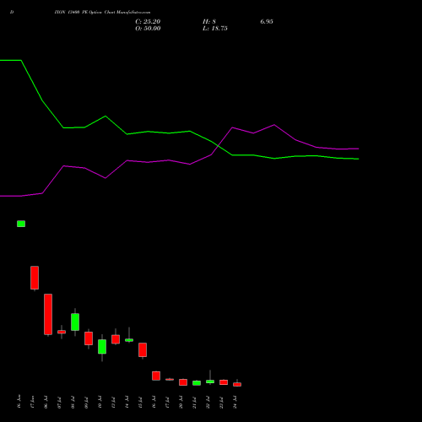
Task: Click the green candle with the long upper wick near '22 Jul'
Action: pos(210,381)
